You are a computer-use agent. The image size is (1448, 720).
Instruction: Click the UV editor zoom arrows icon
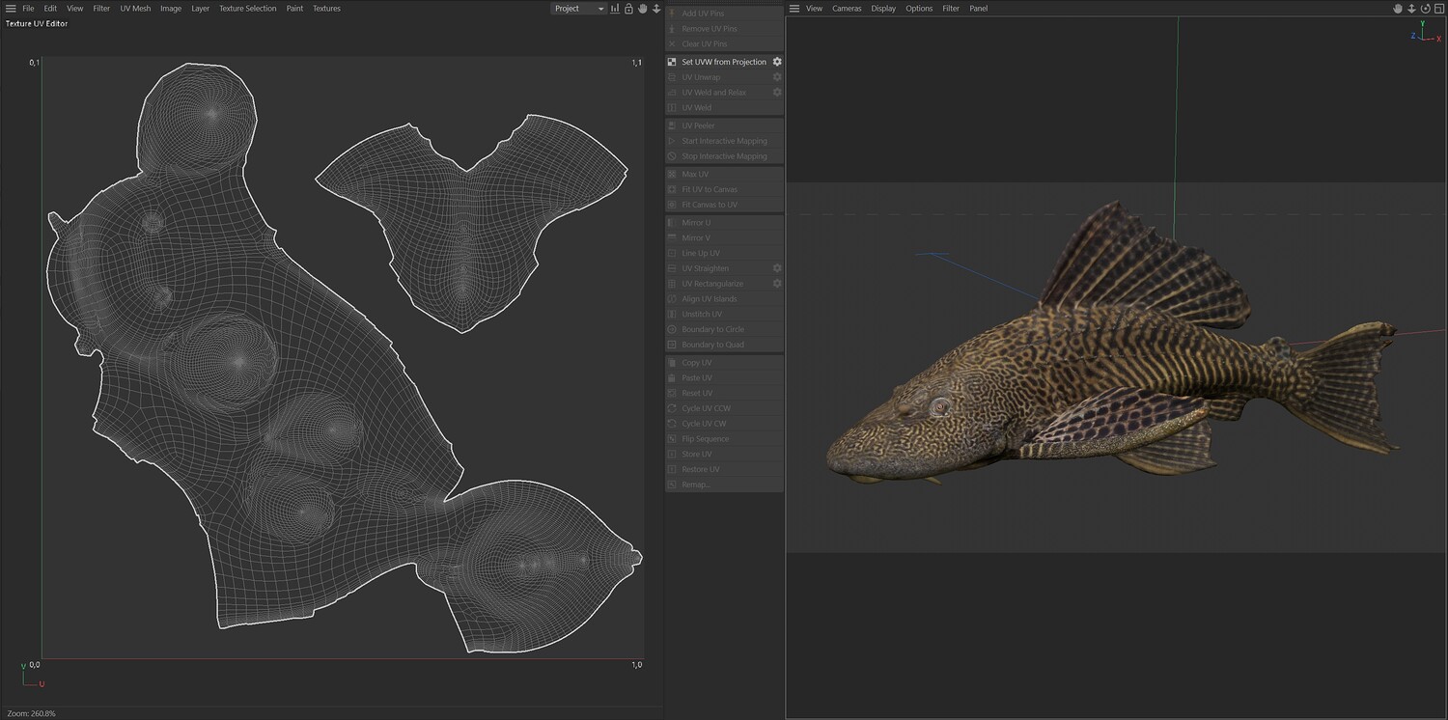tap(656, 9)
